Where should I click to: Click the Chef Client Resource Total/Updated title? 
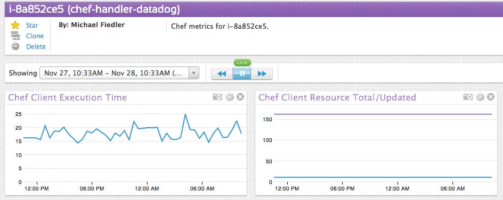coord(337,97)
